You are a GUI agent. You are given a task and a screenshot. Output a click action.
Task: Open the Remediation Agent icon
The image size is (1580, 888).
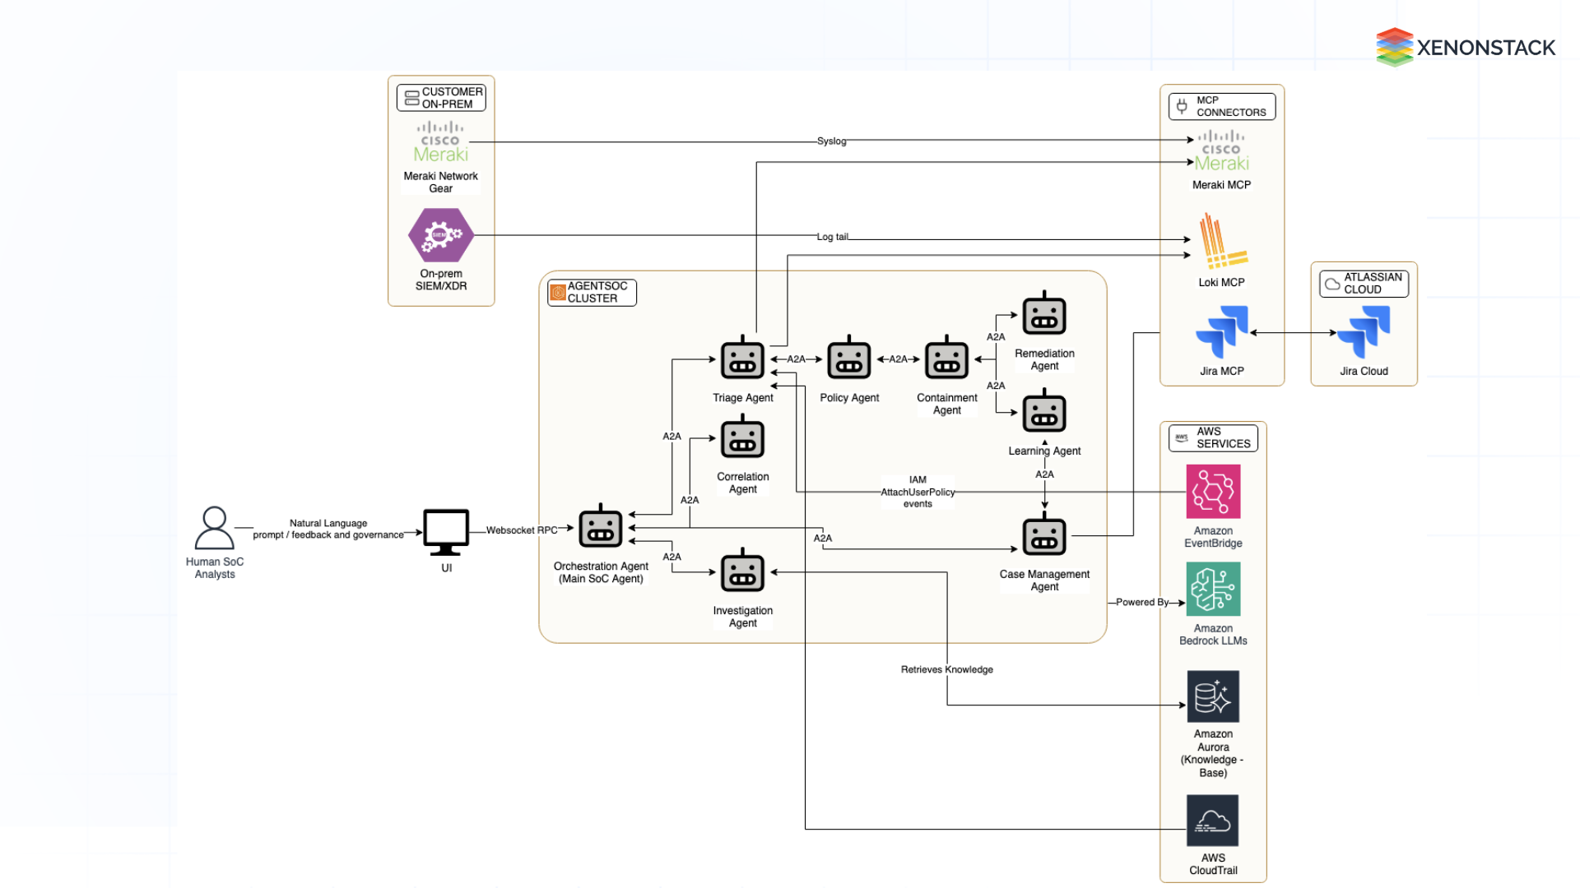click(1043, 315)
